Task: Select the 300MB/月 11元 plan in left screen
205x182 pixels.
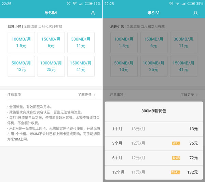Action: pos(81,42)
